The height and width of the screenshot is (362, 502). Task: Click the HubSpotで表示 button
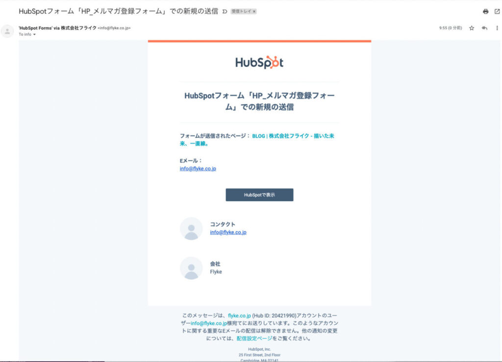[259, 195]
